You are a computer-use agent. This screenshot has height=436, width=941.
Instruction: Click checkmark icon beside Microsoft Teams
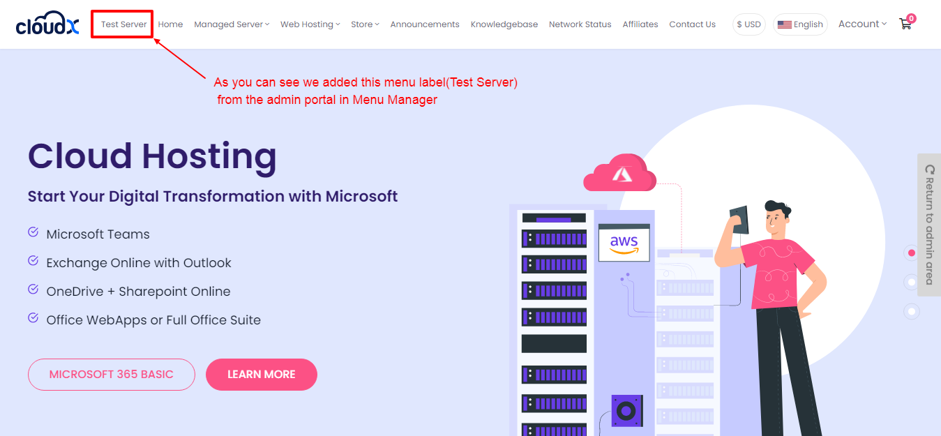tap(33, 232)
